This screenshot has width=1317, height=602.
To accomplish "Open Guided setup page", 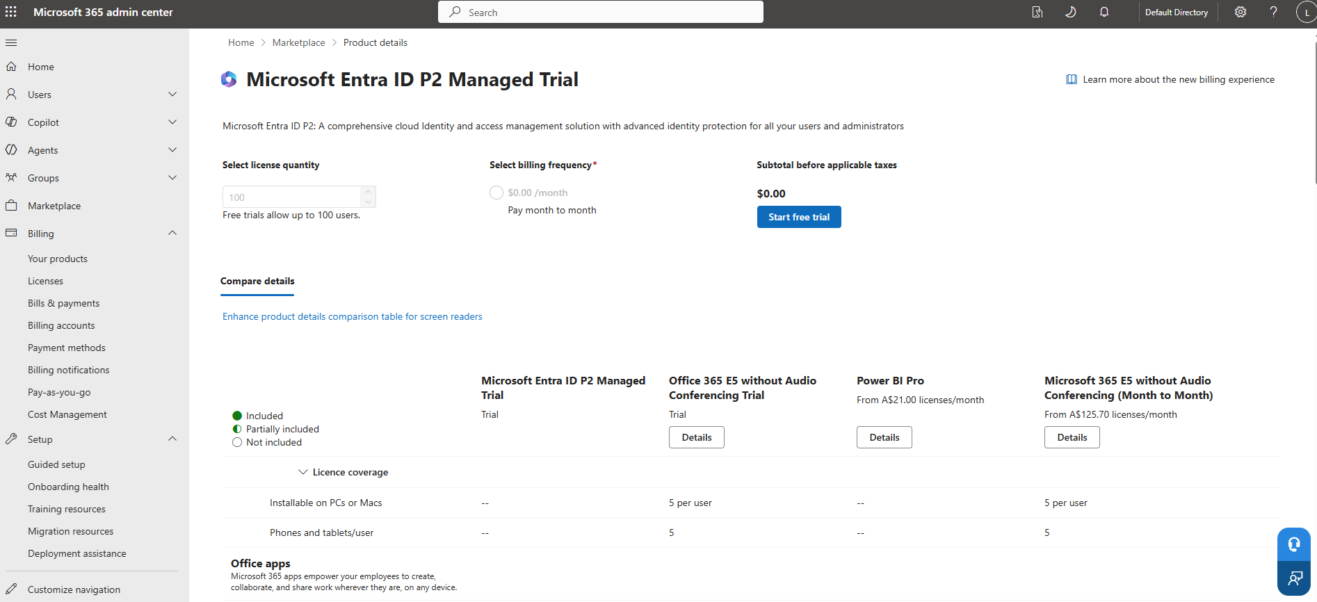I will coord(56,464).
